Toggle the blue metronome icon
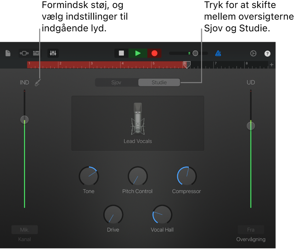Image resolution: width=302 pixels, height=249 pixels. 218,53
